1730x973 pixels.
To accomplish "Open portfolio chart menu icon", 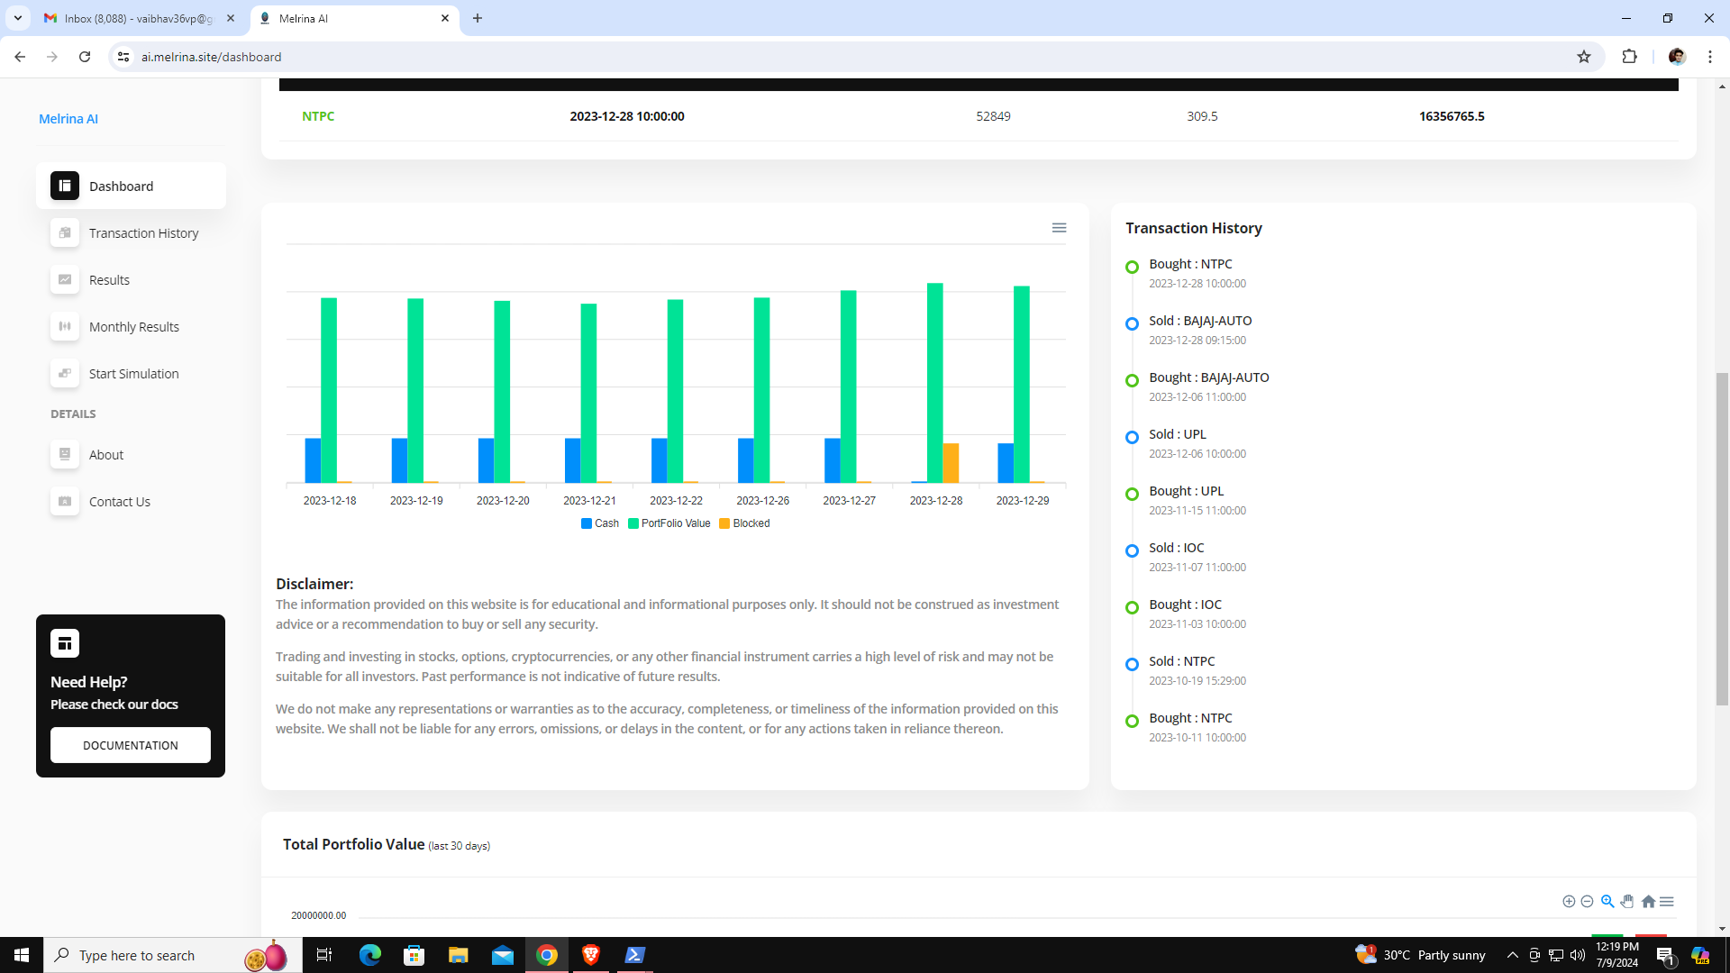I will click(1667, 902).
